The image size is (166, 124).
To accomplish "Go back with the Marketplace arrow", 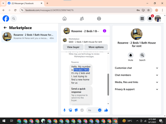I will pyautogui.click(x=5, y=28).
